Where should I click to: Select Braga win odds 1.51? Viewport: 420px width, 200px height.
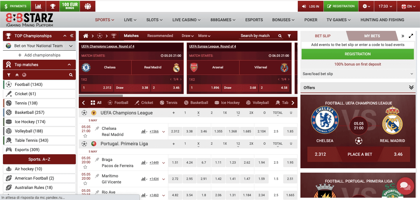[175, 163]
